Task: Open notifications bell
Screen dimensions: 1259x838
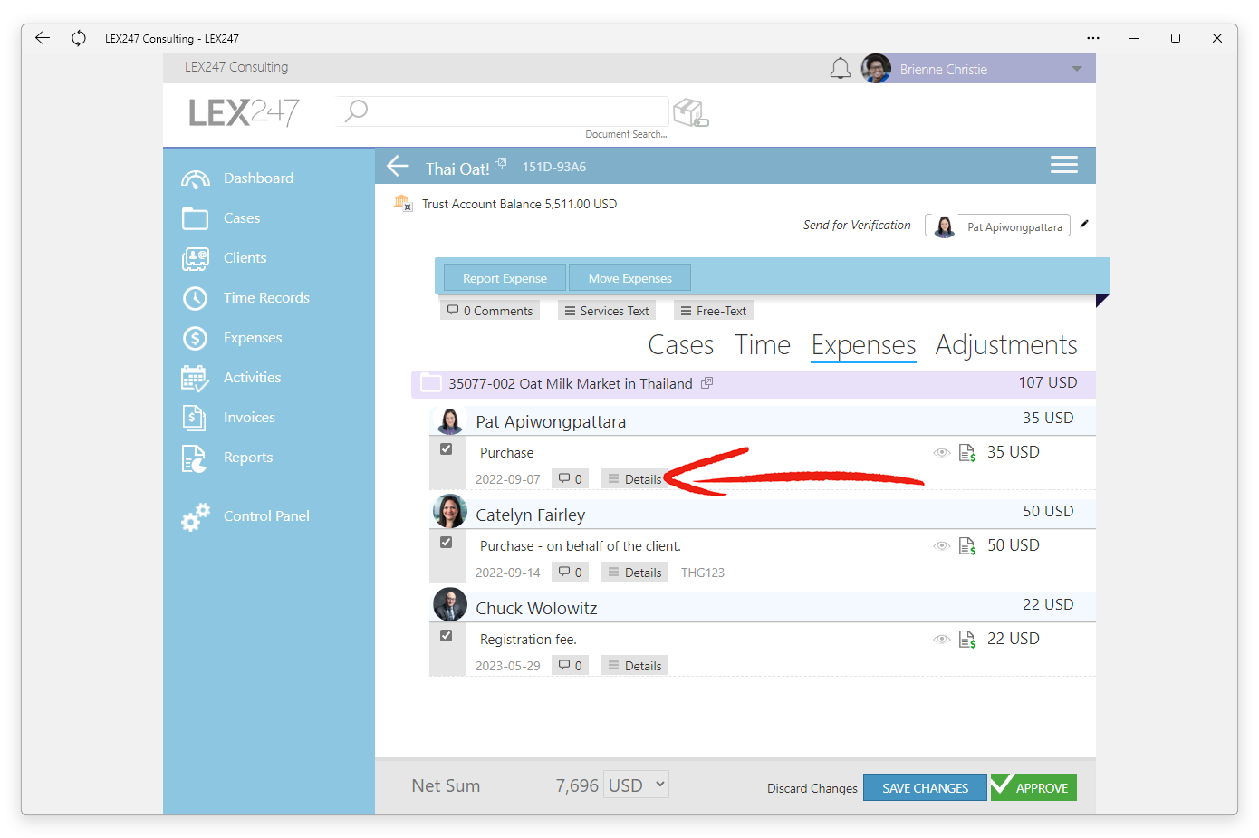Action: [841, 69]
